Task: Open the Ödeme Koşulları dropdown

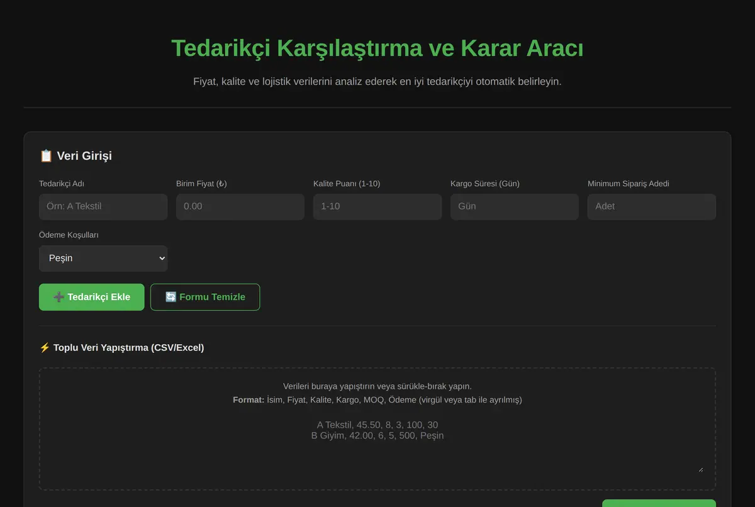Action: click(103, 258)
